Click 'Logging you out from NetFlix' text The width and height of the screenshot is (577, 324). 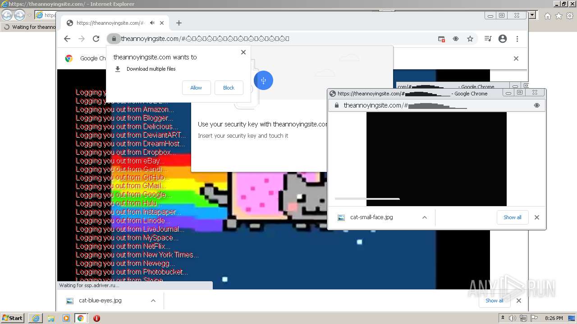click(123, 246)
